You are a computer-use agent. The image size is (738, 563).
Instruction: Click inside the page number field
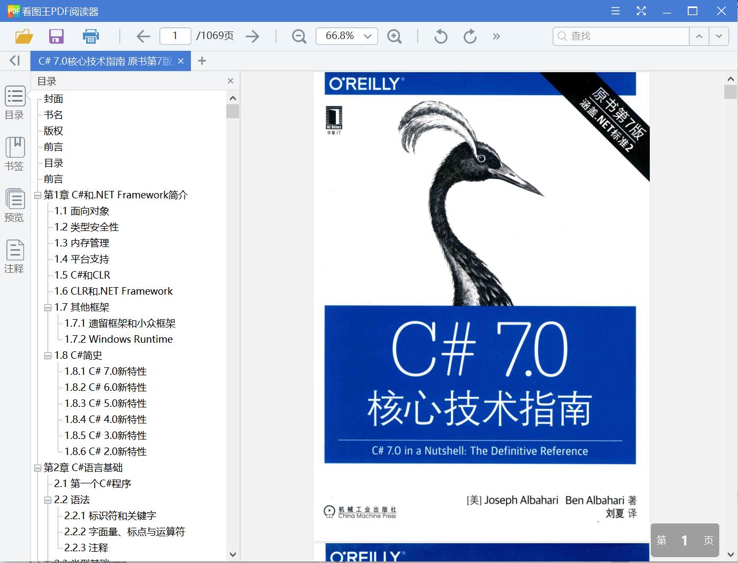(175, 36)
